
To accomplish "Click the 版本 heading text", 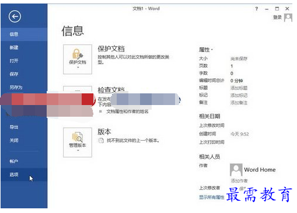I will pyautogui.click(x=104, y=132).
